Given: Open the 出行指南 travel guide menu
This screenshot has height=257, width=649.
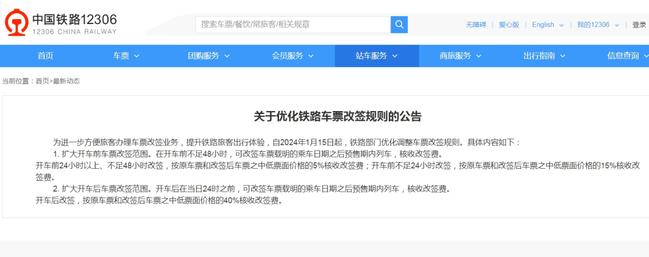Looking at the screenshot, I should 544,56.
